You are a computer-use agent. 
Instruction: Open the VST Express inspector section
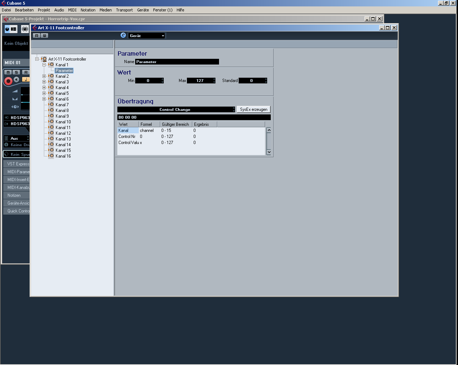16,164
